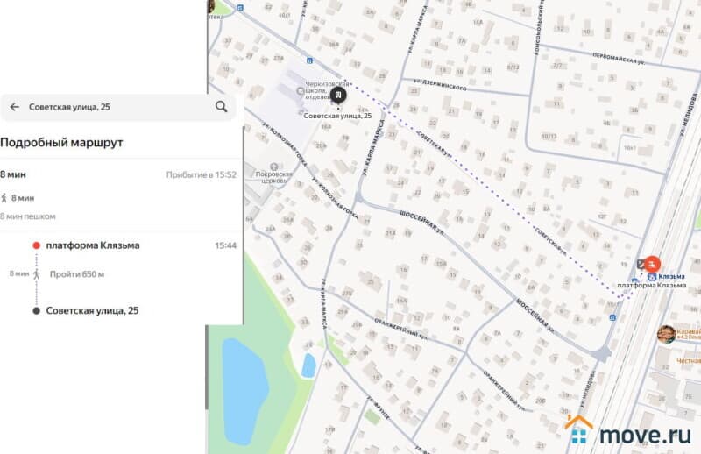Click the Подробный маршрут heading
Image resolution: width=701 pixels, height=454 pixels.
(x=61, y=143)
